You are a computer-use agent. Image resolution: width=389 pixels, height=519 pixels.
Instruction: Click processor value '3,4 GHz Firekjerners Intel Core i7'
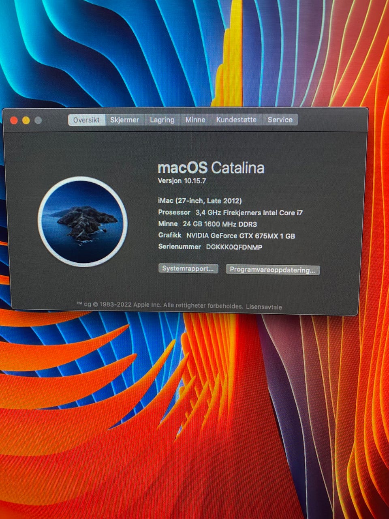(x=249, y=212)
